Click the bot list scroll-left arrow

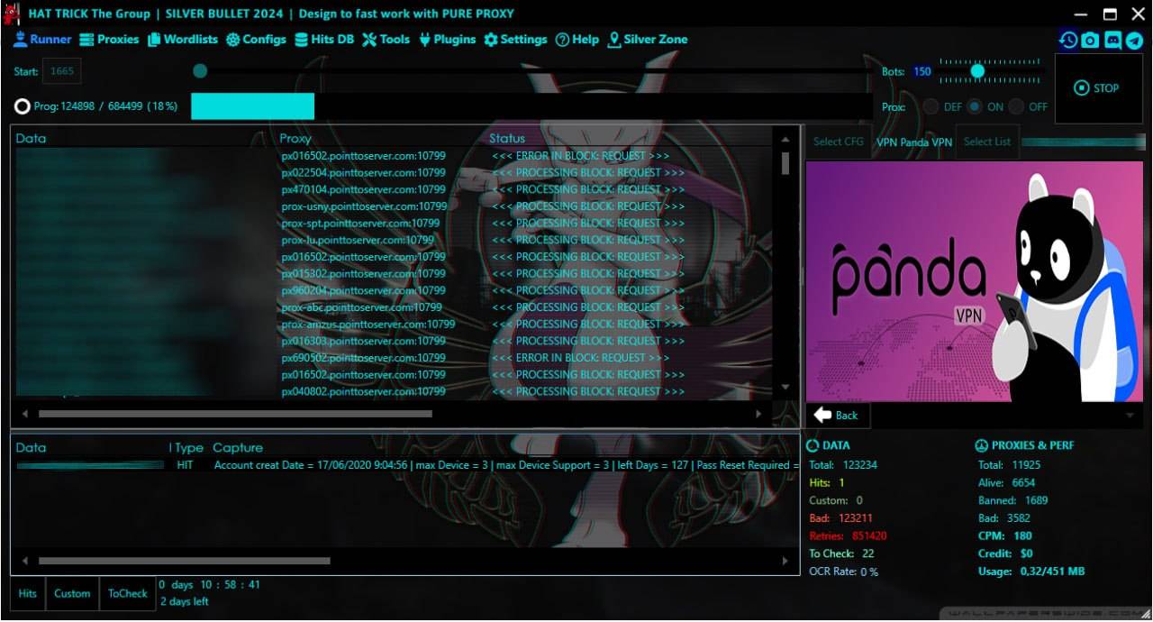(24, 414)
